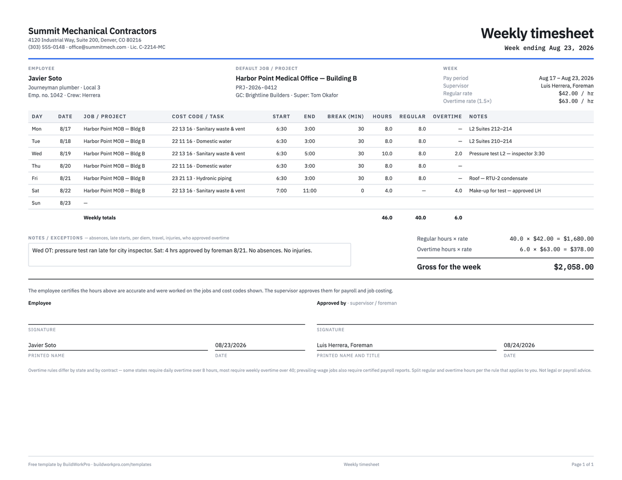This screenshot has width=622, height=480.
Task: Click the OVERTIME column header
Action: 447,117
